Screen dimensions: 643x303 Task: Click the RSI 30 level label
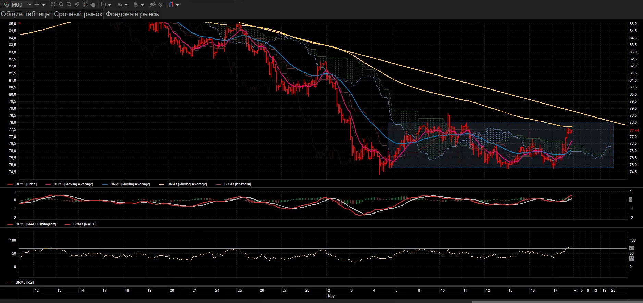[x=632, y=259]
